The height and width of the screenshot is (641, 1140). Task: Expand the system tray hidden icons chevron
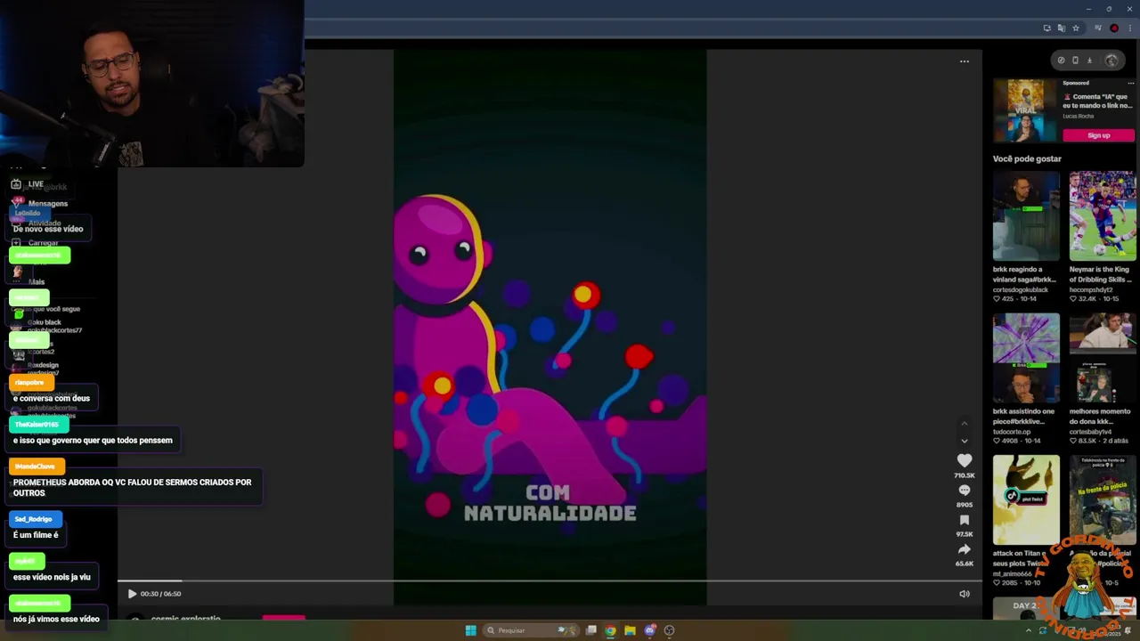coord(1028,630)
